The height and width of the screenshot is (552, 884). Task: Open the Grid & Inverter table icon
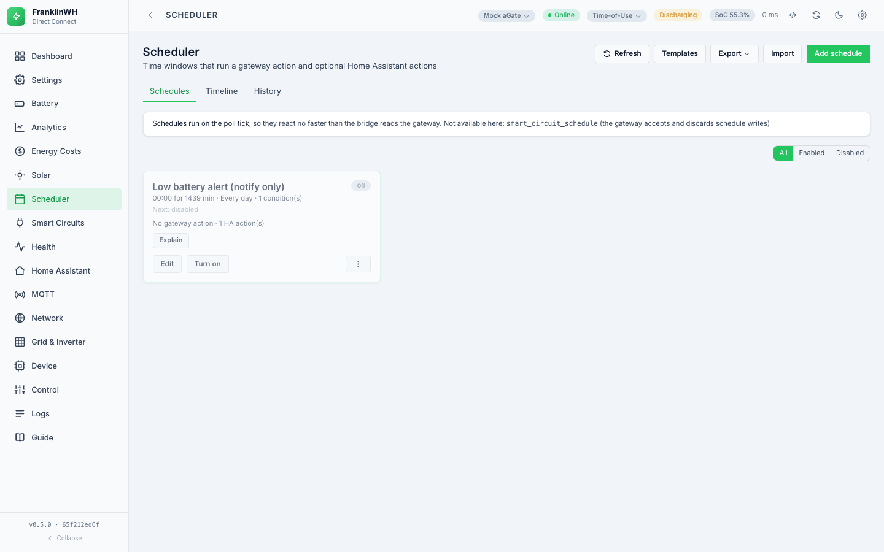click(20, 342)
